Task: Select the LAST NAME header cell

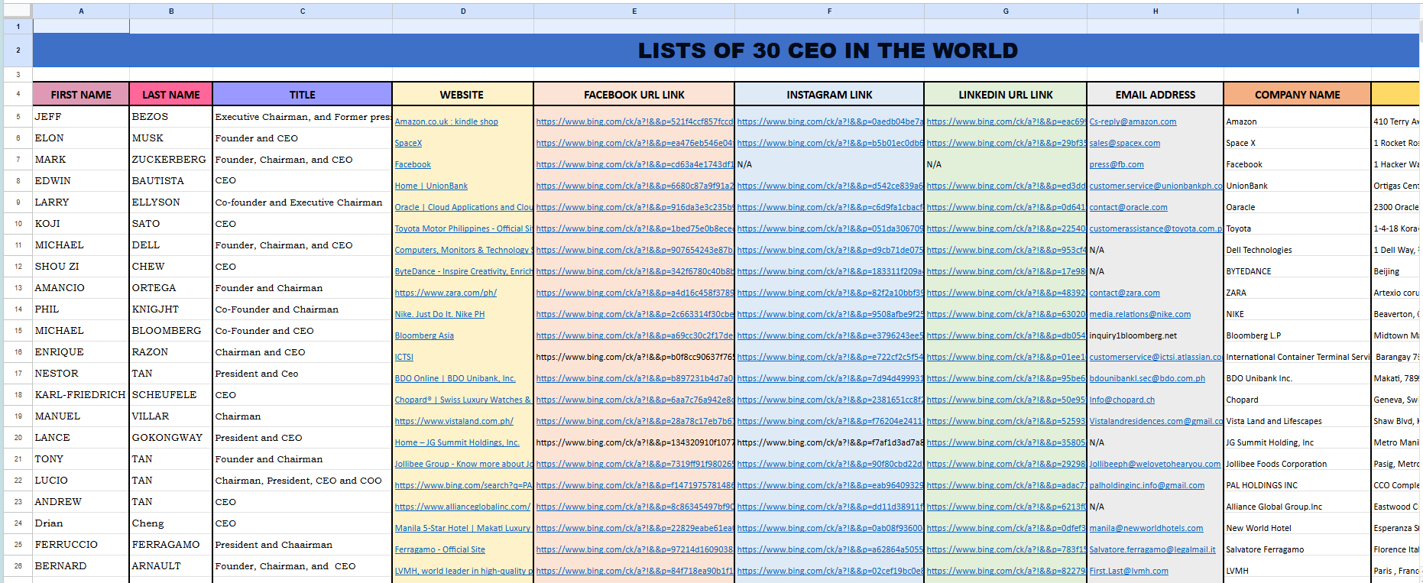Action: (171, 95)
